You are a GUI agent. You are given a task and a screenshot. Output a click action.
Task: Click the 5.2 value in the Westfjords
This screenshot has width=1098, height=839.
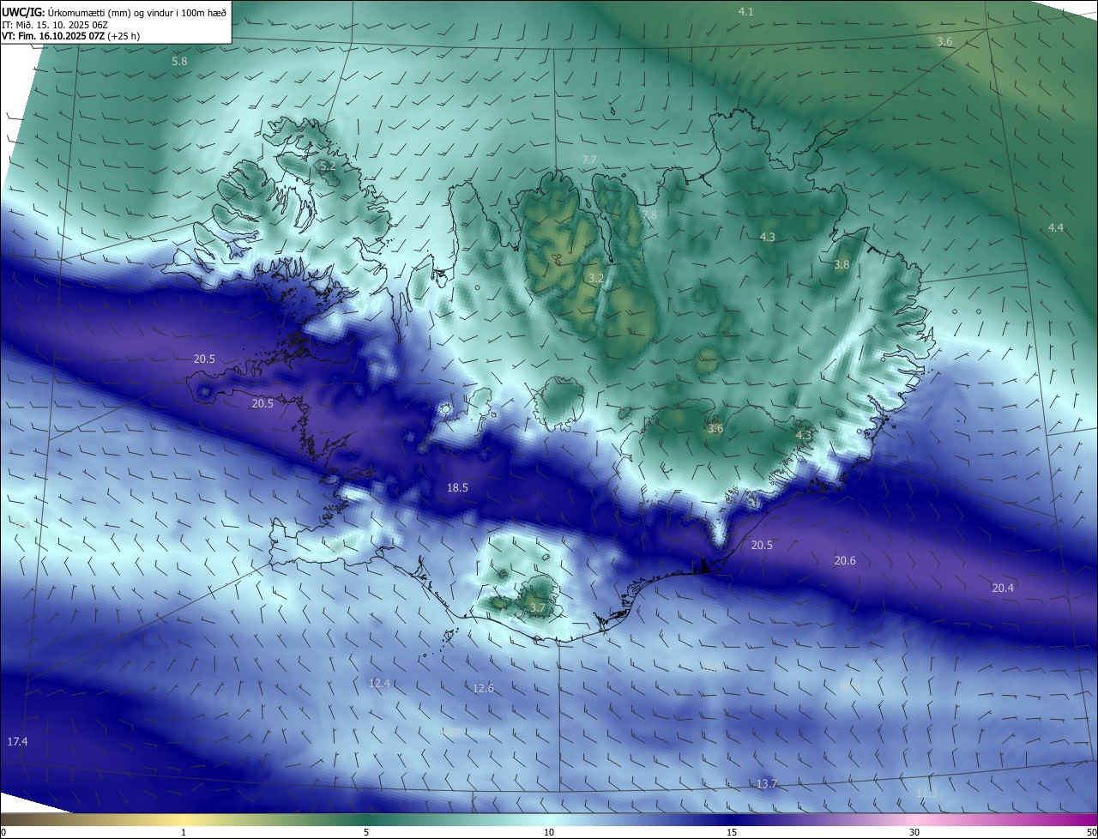(x=328, y=166)
